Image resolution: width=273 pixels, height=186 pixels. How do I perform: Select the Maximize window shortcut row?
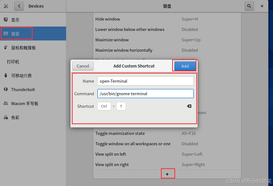point(167,40)
